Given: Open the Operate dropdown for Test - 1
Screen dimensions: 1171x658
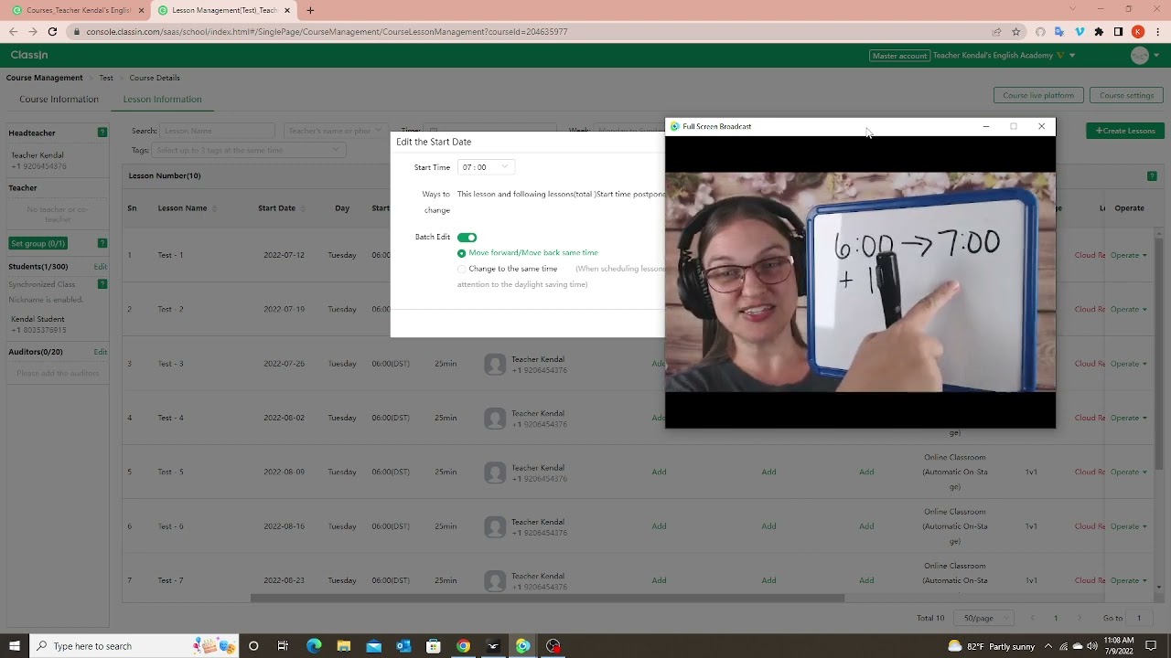Looking at the screenshot, I should pos(1129,255).
